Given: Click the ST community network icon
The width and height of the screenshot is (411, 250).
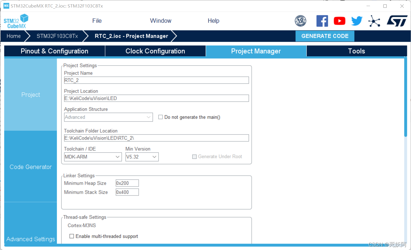Looking at the screenshot, I should tap(374, 21).
